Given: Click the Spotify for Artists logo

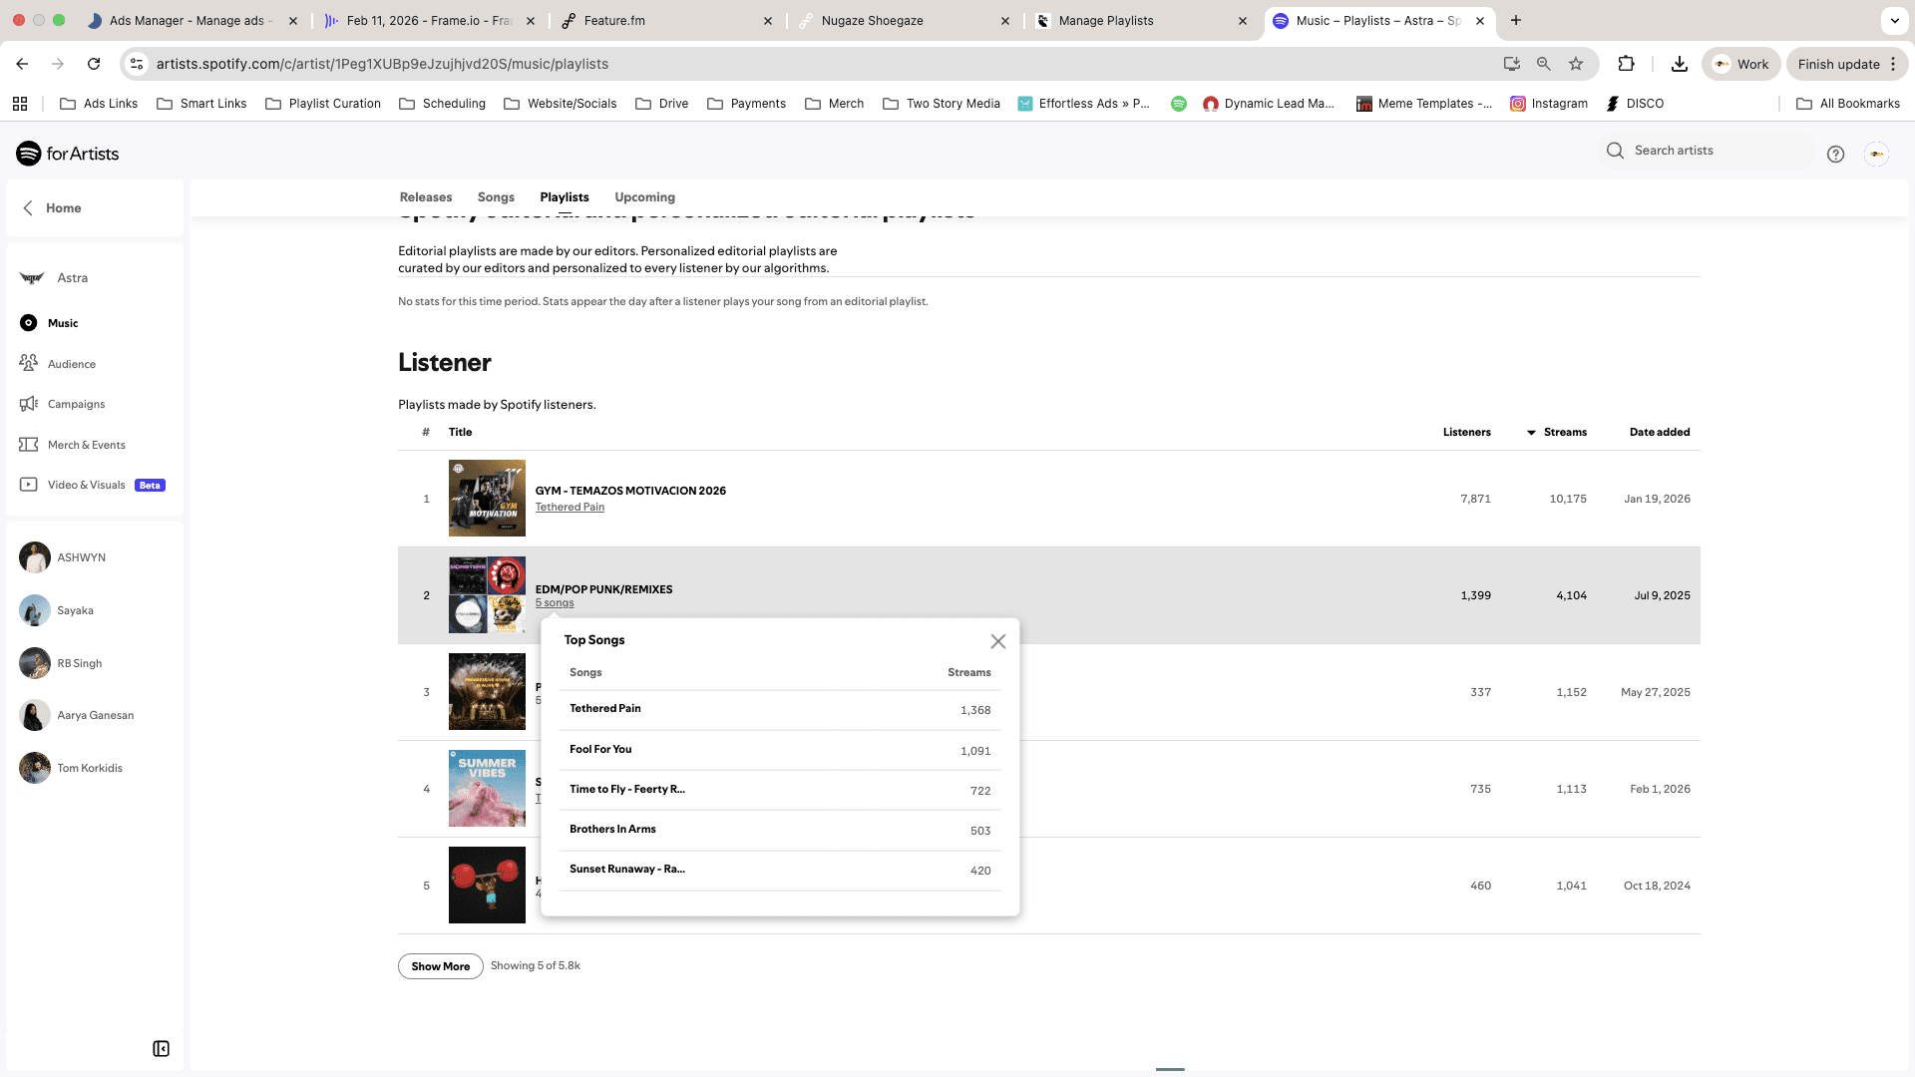Looking at the screenshot, I should 68,154.
